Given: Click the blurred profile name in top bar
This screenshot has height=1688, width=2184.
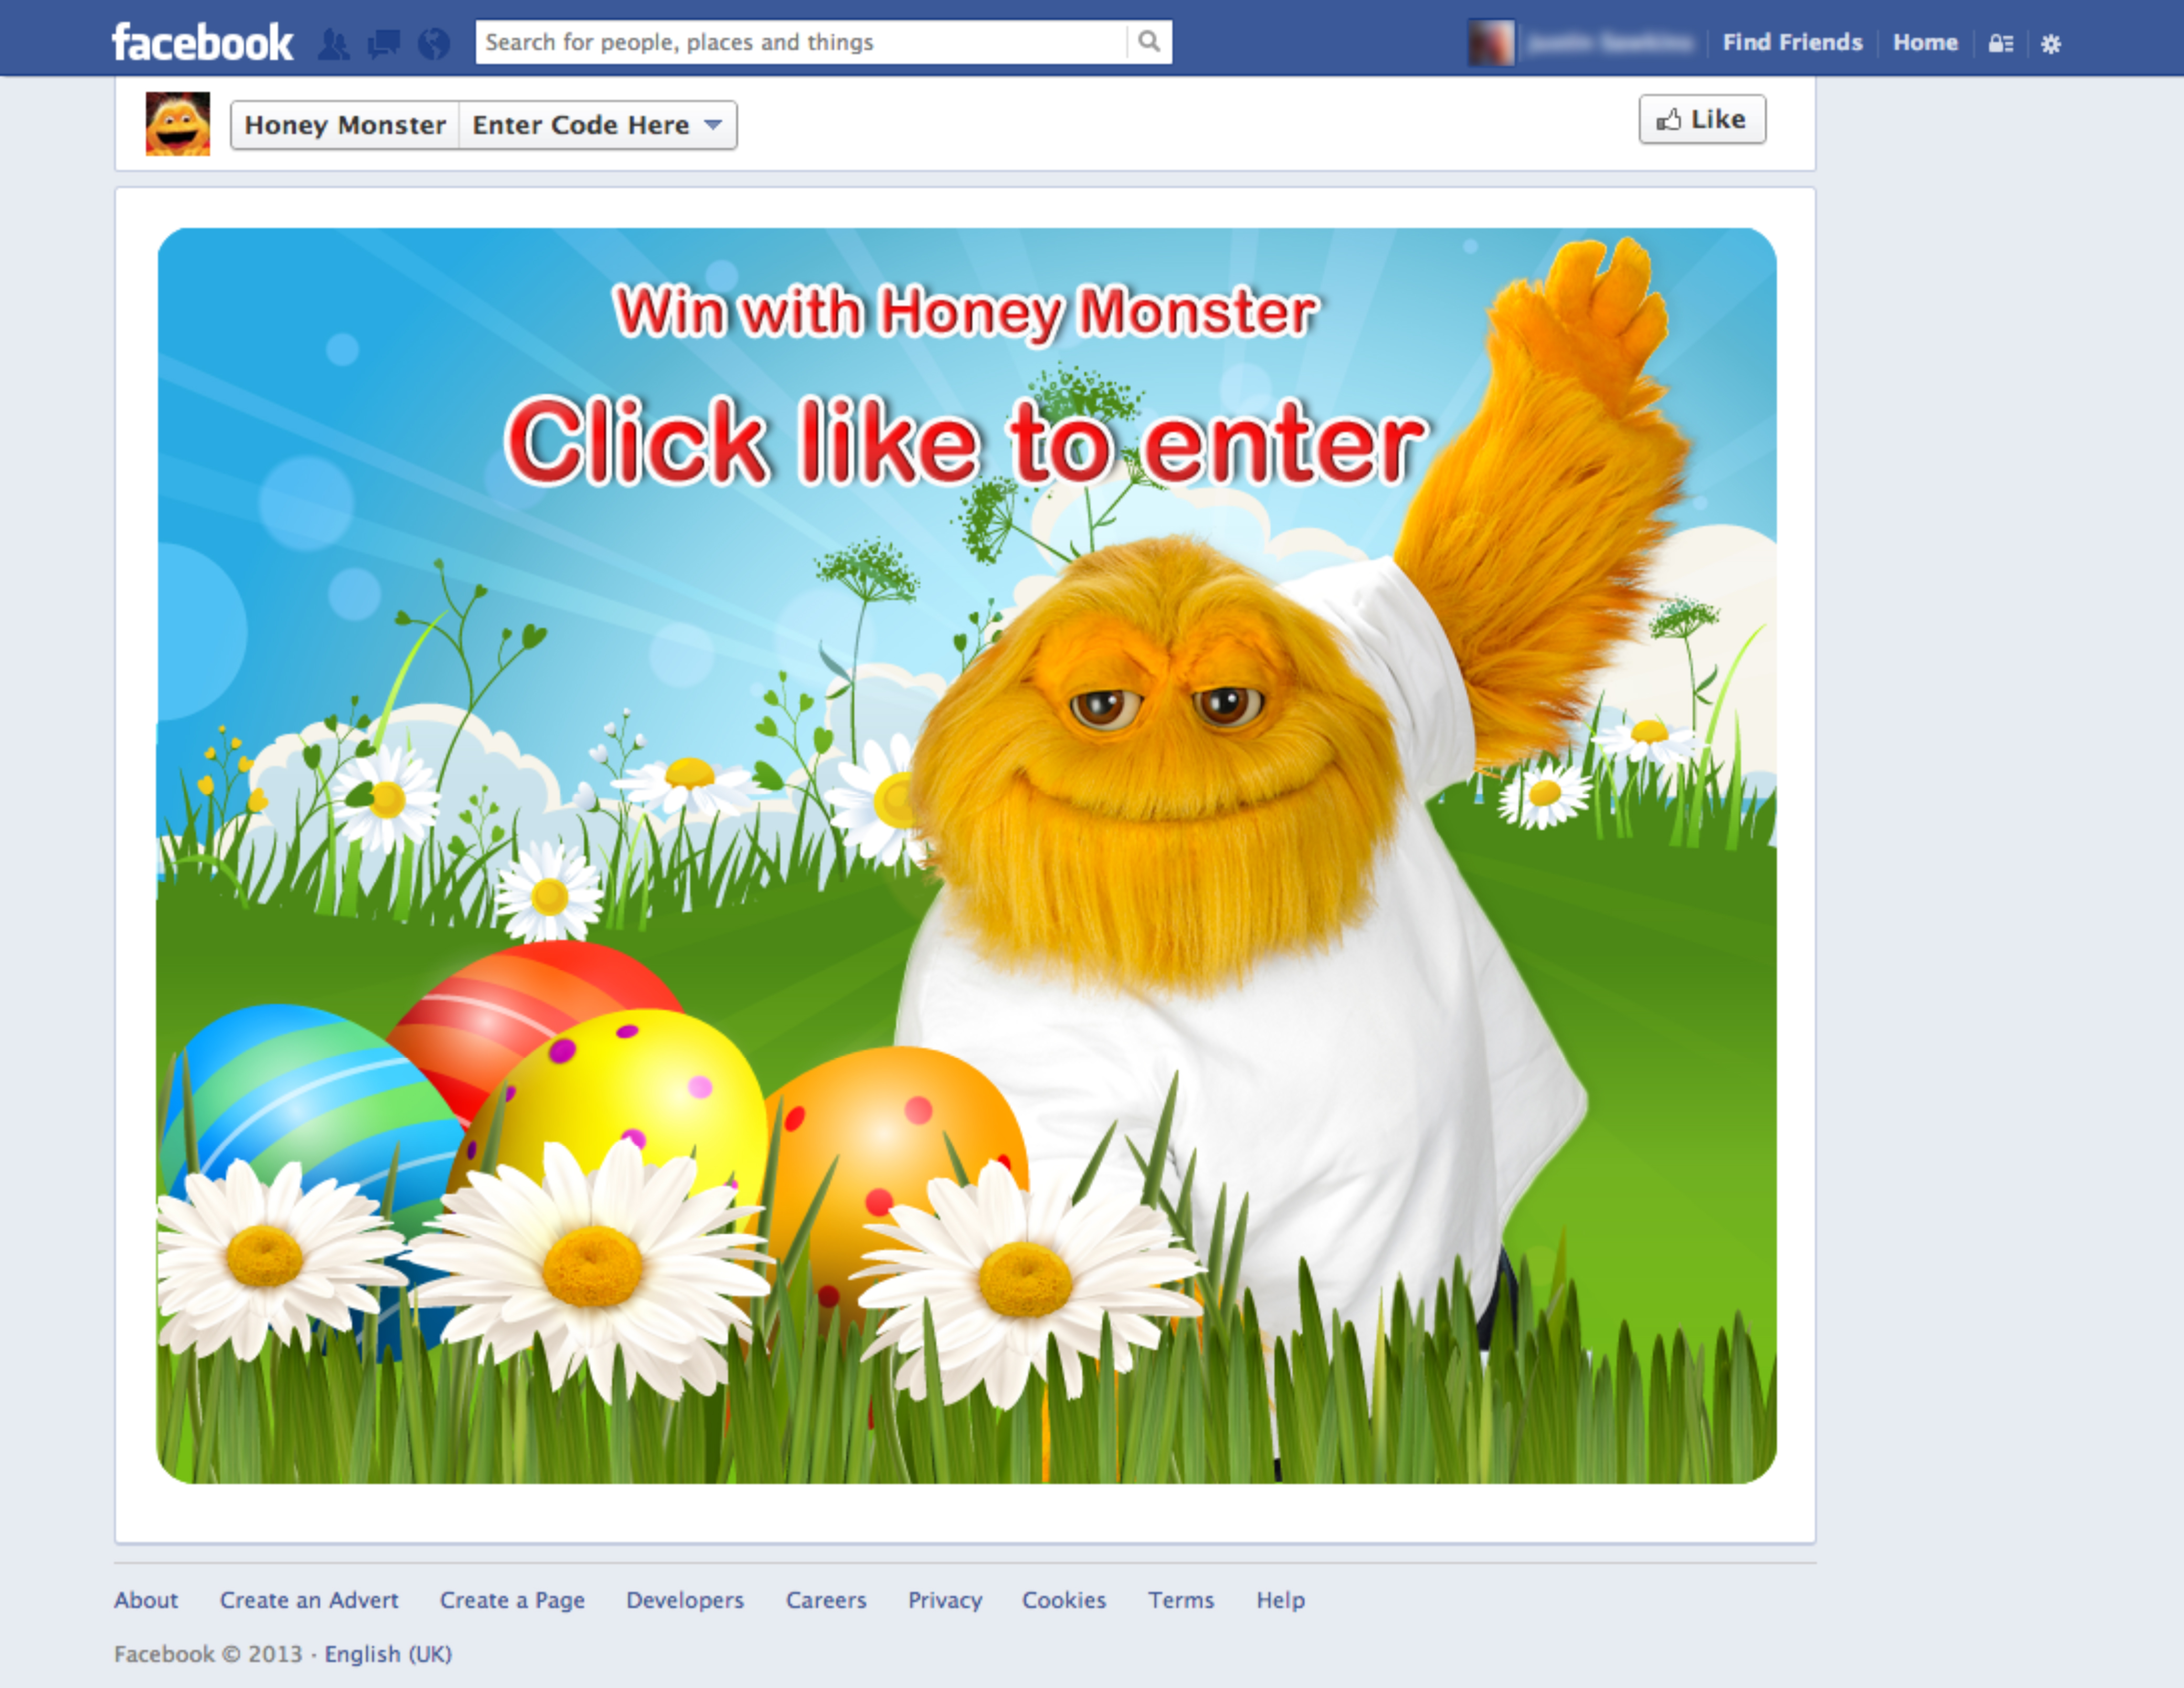Looking at the screenshot, I should pos(1610,43).
